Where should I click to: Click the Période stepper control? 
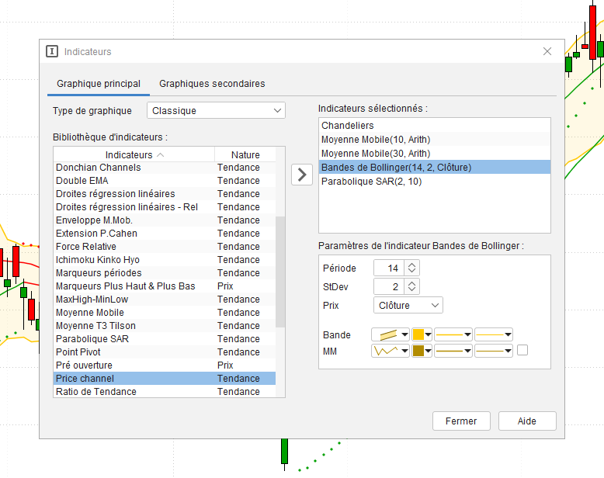pos(412,268)
